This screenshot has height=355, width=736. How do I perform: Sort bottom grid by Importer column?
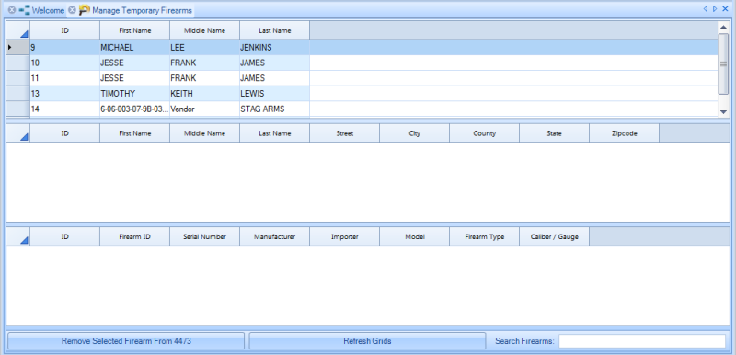(344, 236)
